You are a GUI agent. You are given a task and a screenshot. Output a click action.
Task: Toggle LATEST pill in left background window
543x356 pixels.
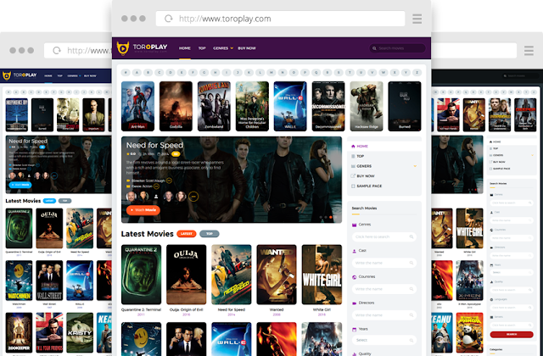click(x=49, y=201)
